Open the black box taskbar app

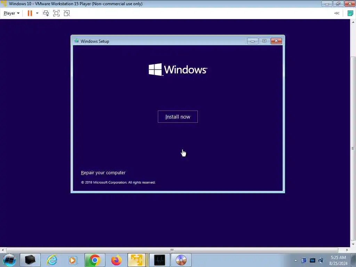tap(30, 260)
